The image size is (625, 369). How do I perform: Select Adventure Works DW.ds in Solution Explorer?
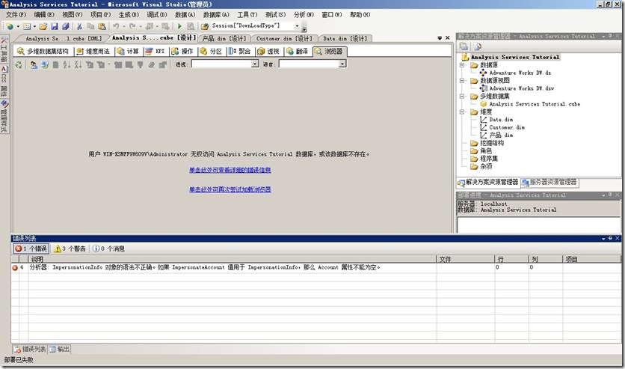(x=520, y=73)
